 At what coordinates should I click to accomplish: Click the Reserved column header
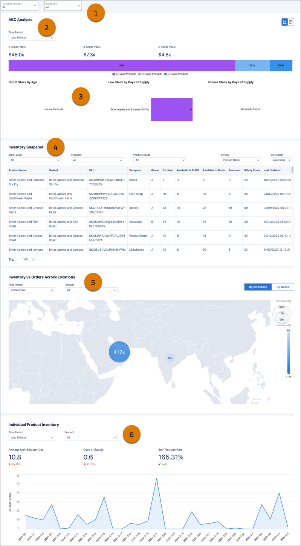pyautogui.click(x=235, y=170)
